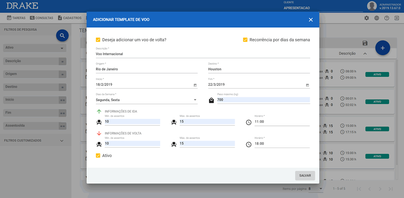Open the Consultas menu
The width and height of the screenshot is (404, 198).
tap(41, 18)
